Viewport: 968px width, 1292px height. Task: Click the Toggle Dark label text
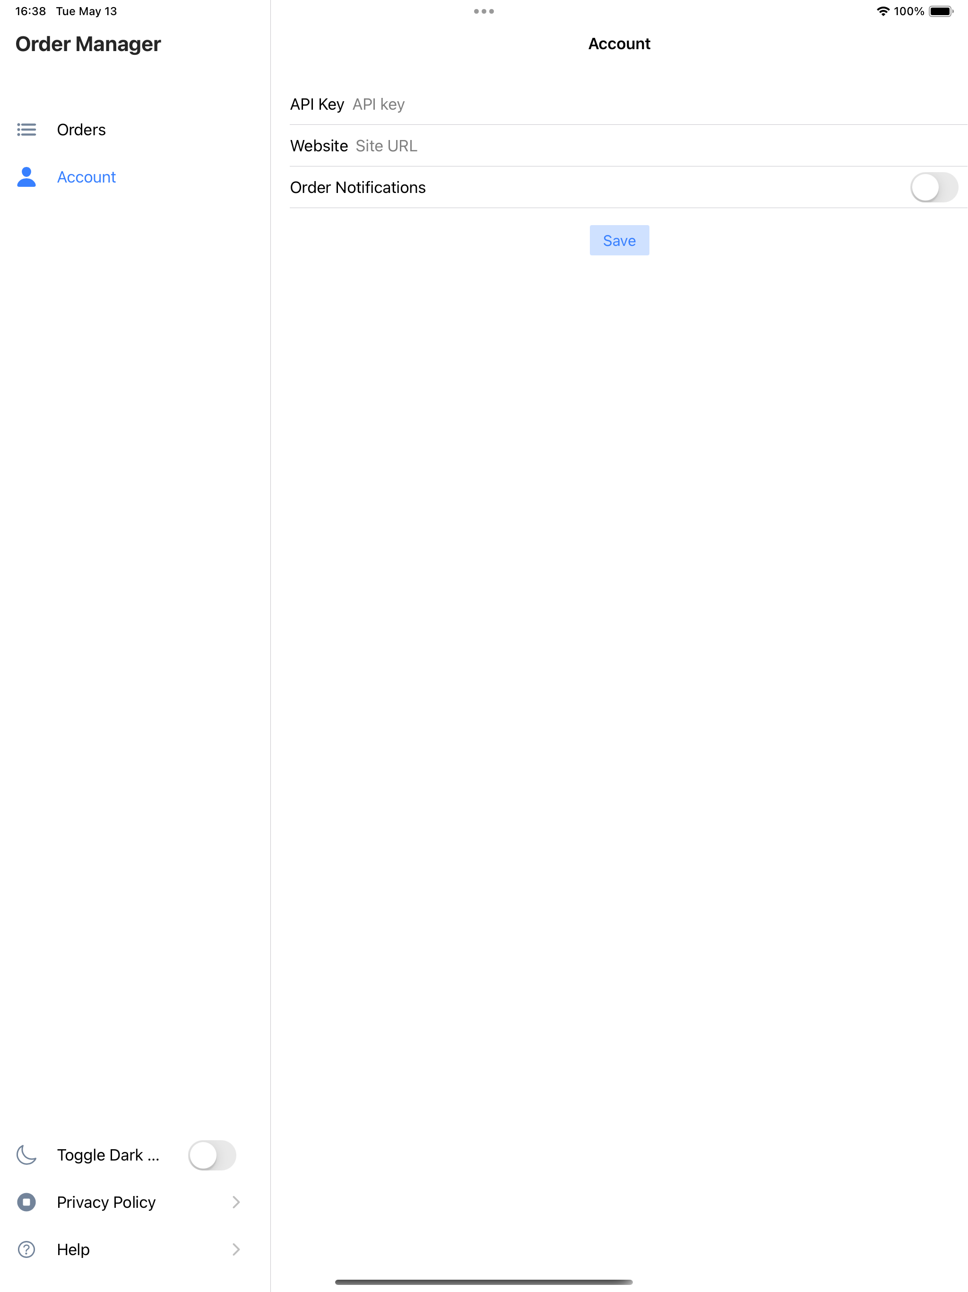[x=108, y=1155]
